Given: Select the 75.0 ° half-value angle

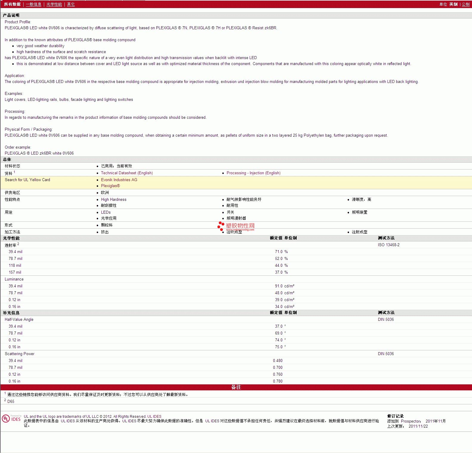Looking at the screenshot, I should (x=280, y=347).
